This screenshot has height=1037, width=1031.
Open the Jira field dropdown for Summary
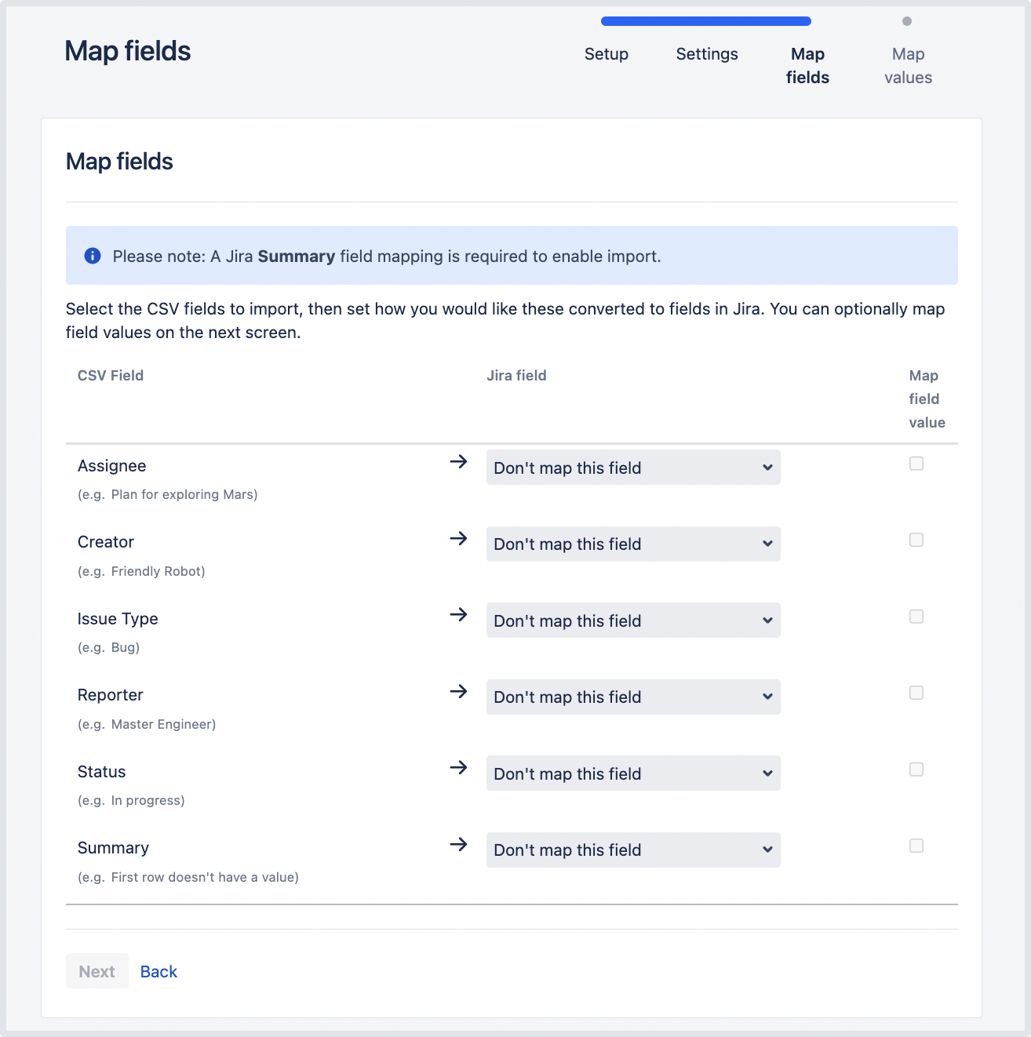632,850
